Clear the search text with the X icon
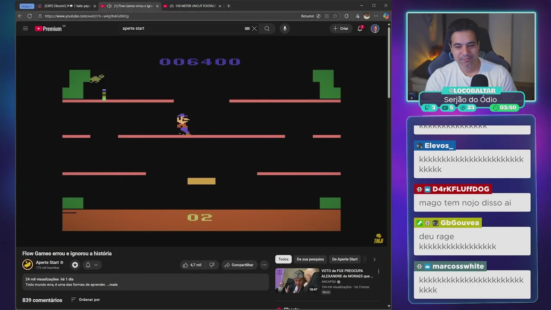 click(x=254, y=28)
